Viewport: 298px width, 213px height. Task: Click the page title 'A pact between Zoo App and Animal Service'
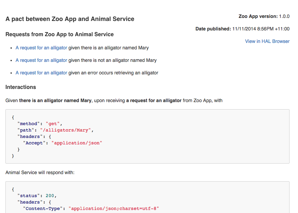pyautogui.click(x=70, y=19)
